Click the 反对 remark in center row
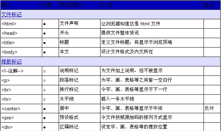 click(209, 108)
